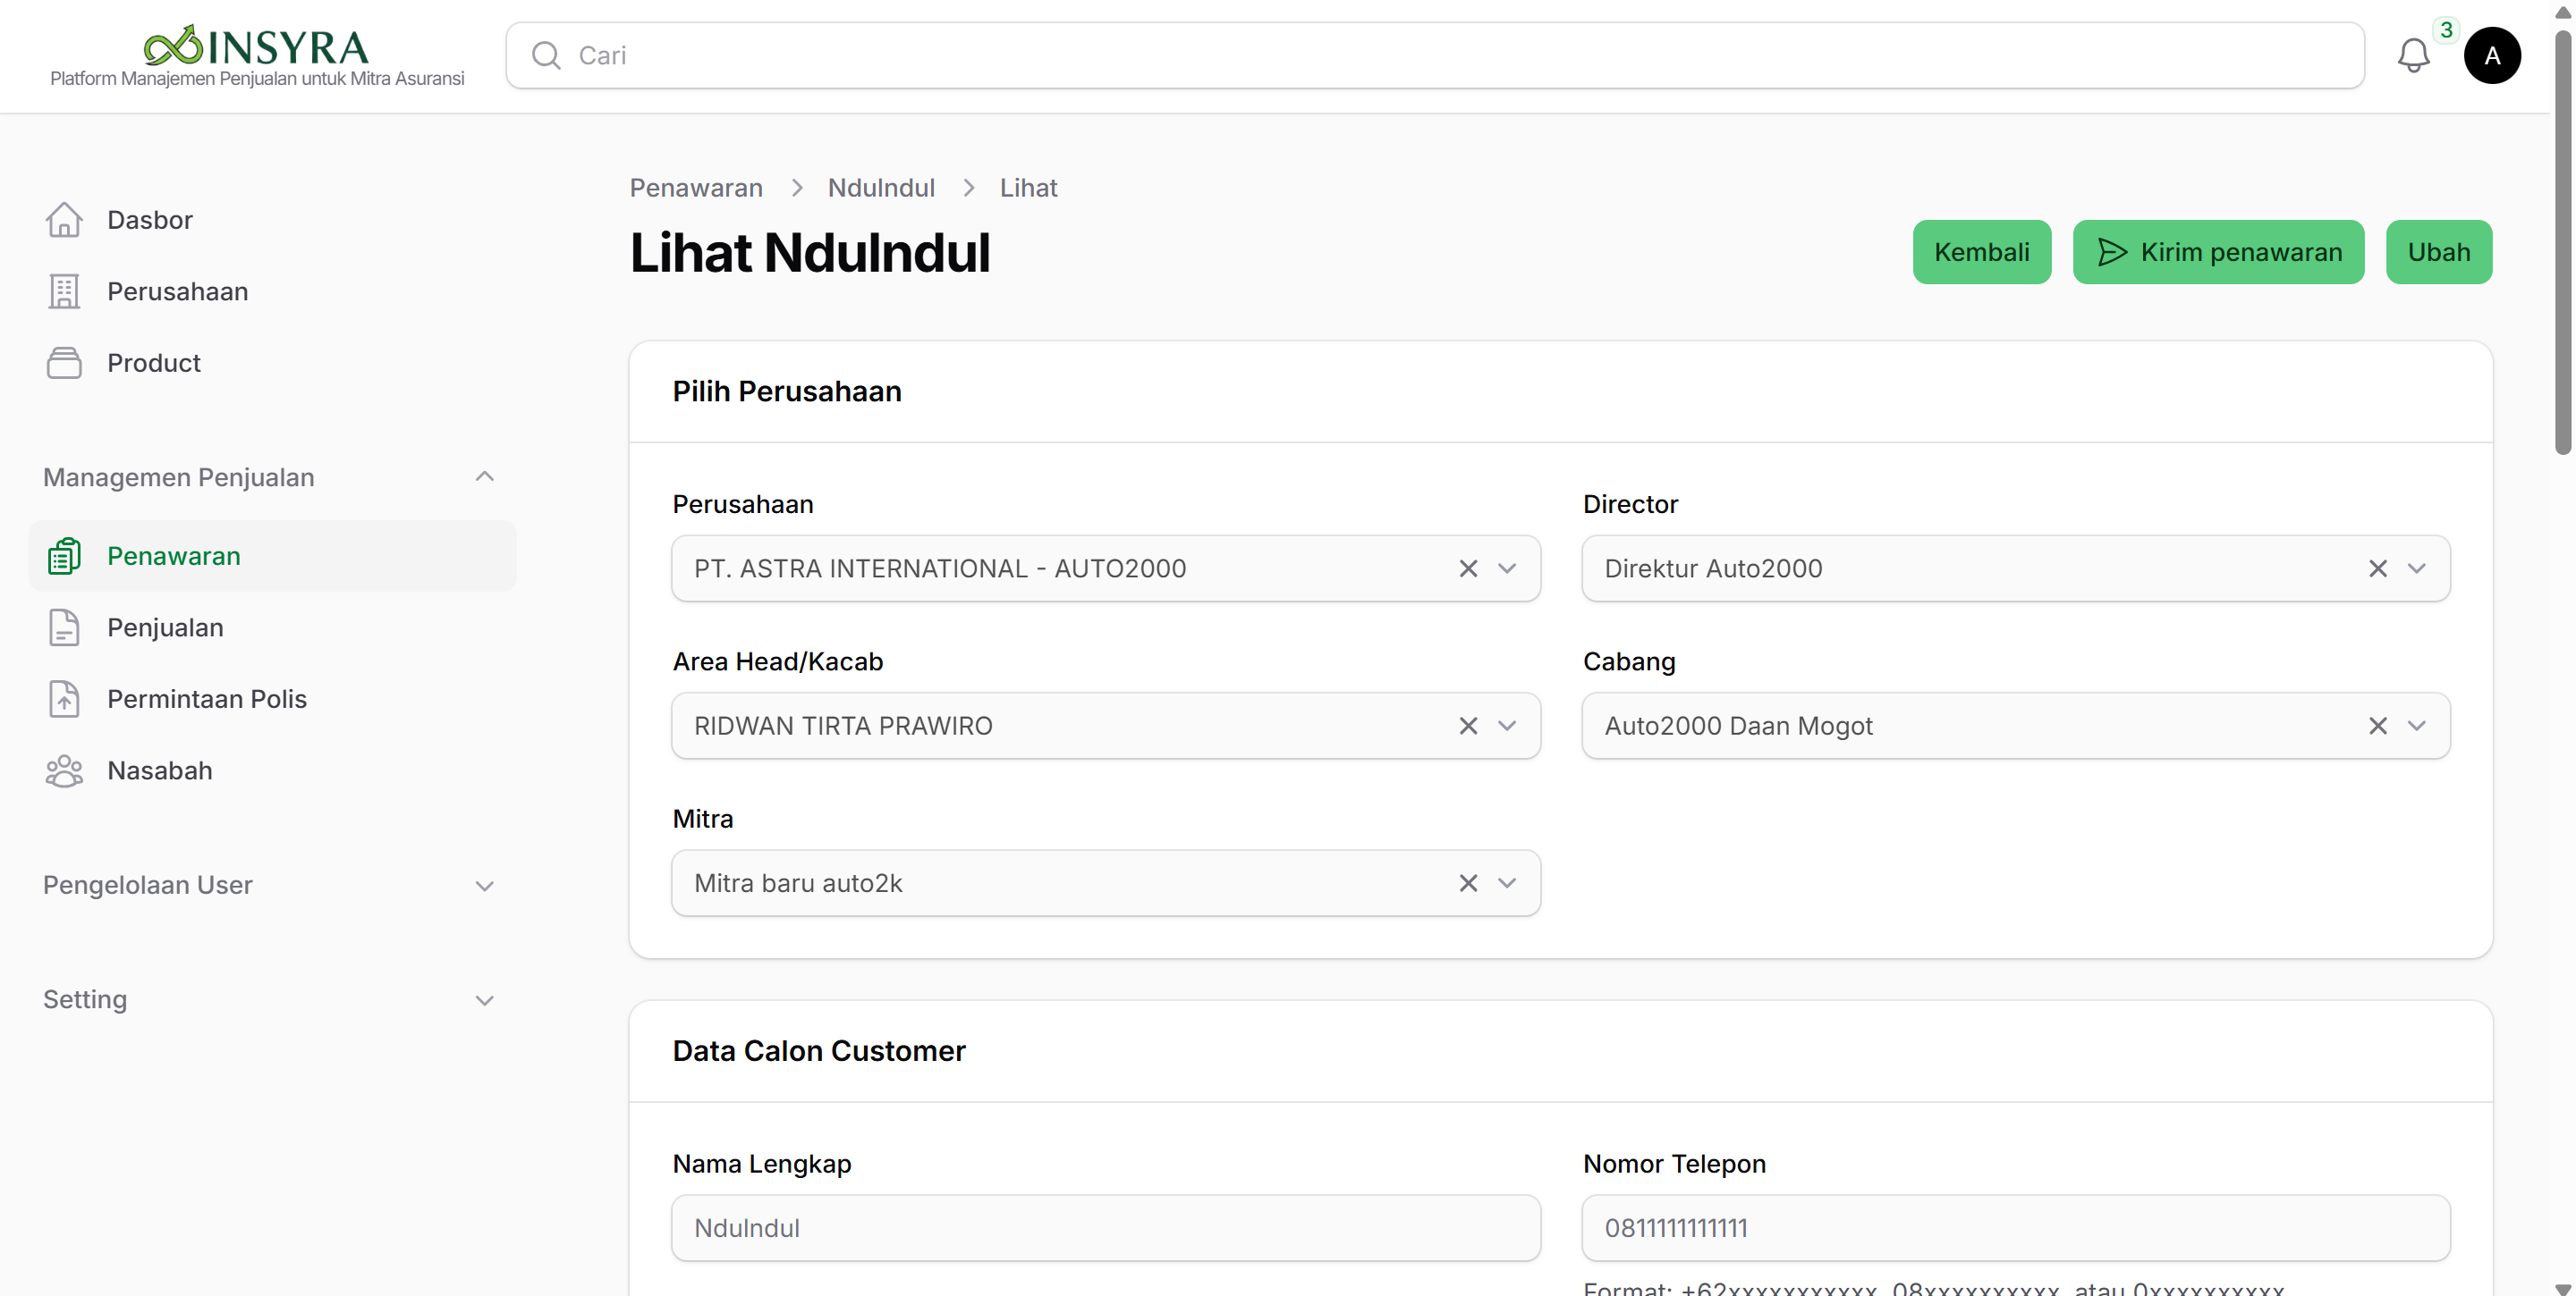Clear the Director field selection
This screenshot has height=1296, width=2576.
(x=2378, y=568)
